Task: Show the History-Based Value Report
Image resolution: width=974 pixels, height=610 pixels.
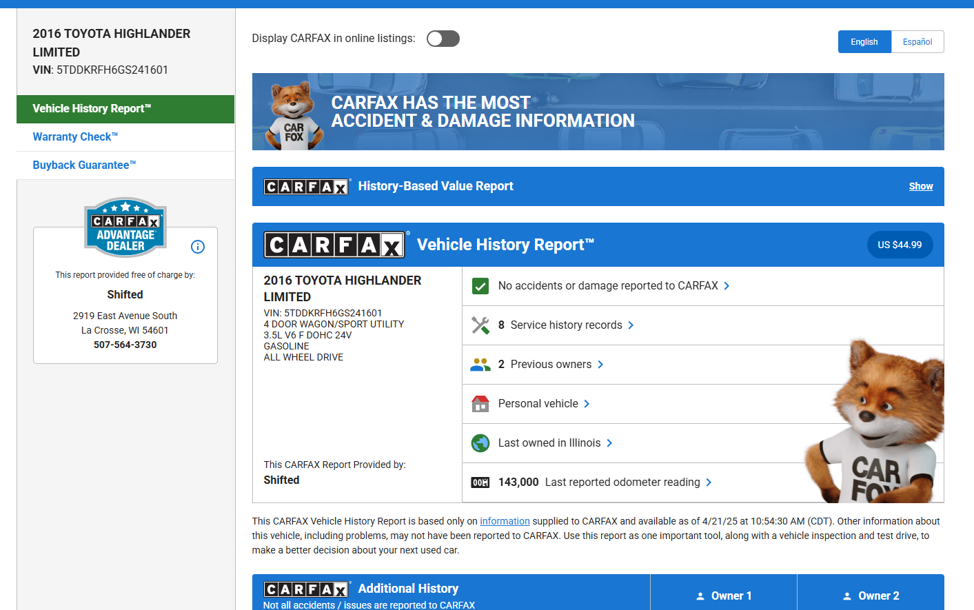Action: pos(920,186)
